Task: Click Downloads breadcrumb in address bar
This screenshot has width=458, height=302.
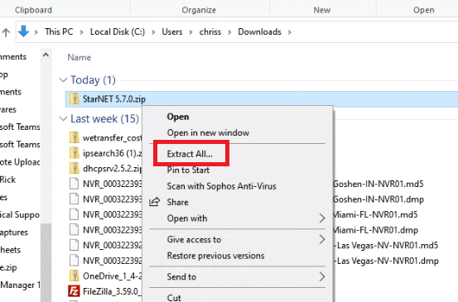Action: click(x=260, y=31)
